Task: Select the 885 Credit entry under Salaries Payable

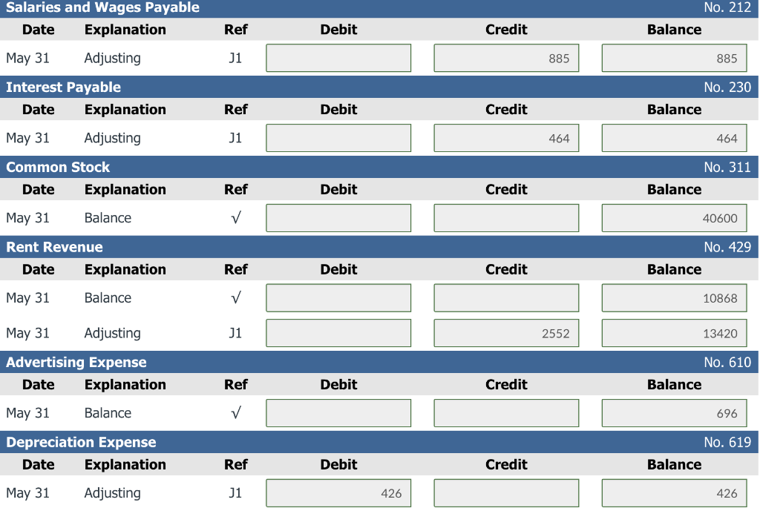Action: (x=505, y=57)
